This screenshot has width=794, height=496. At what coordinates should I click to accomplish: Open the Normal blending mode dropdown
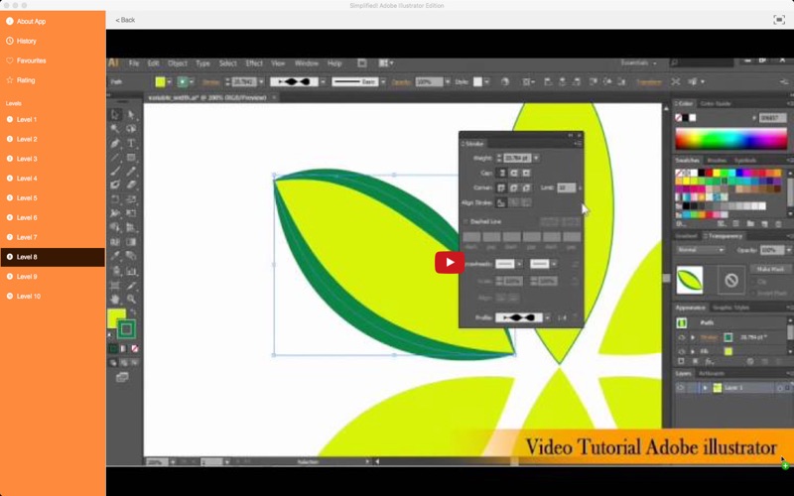pos(701,250)
